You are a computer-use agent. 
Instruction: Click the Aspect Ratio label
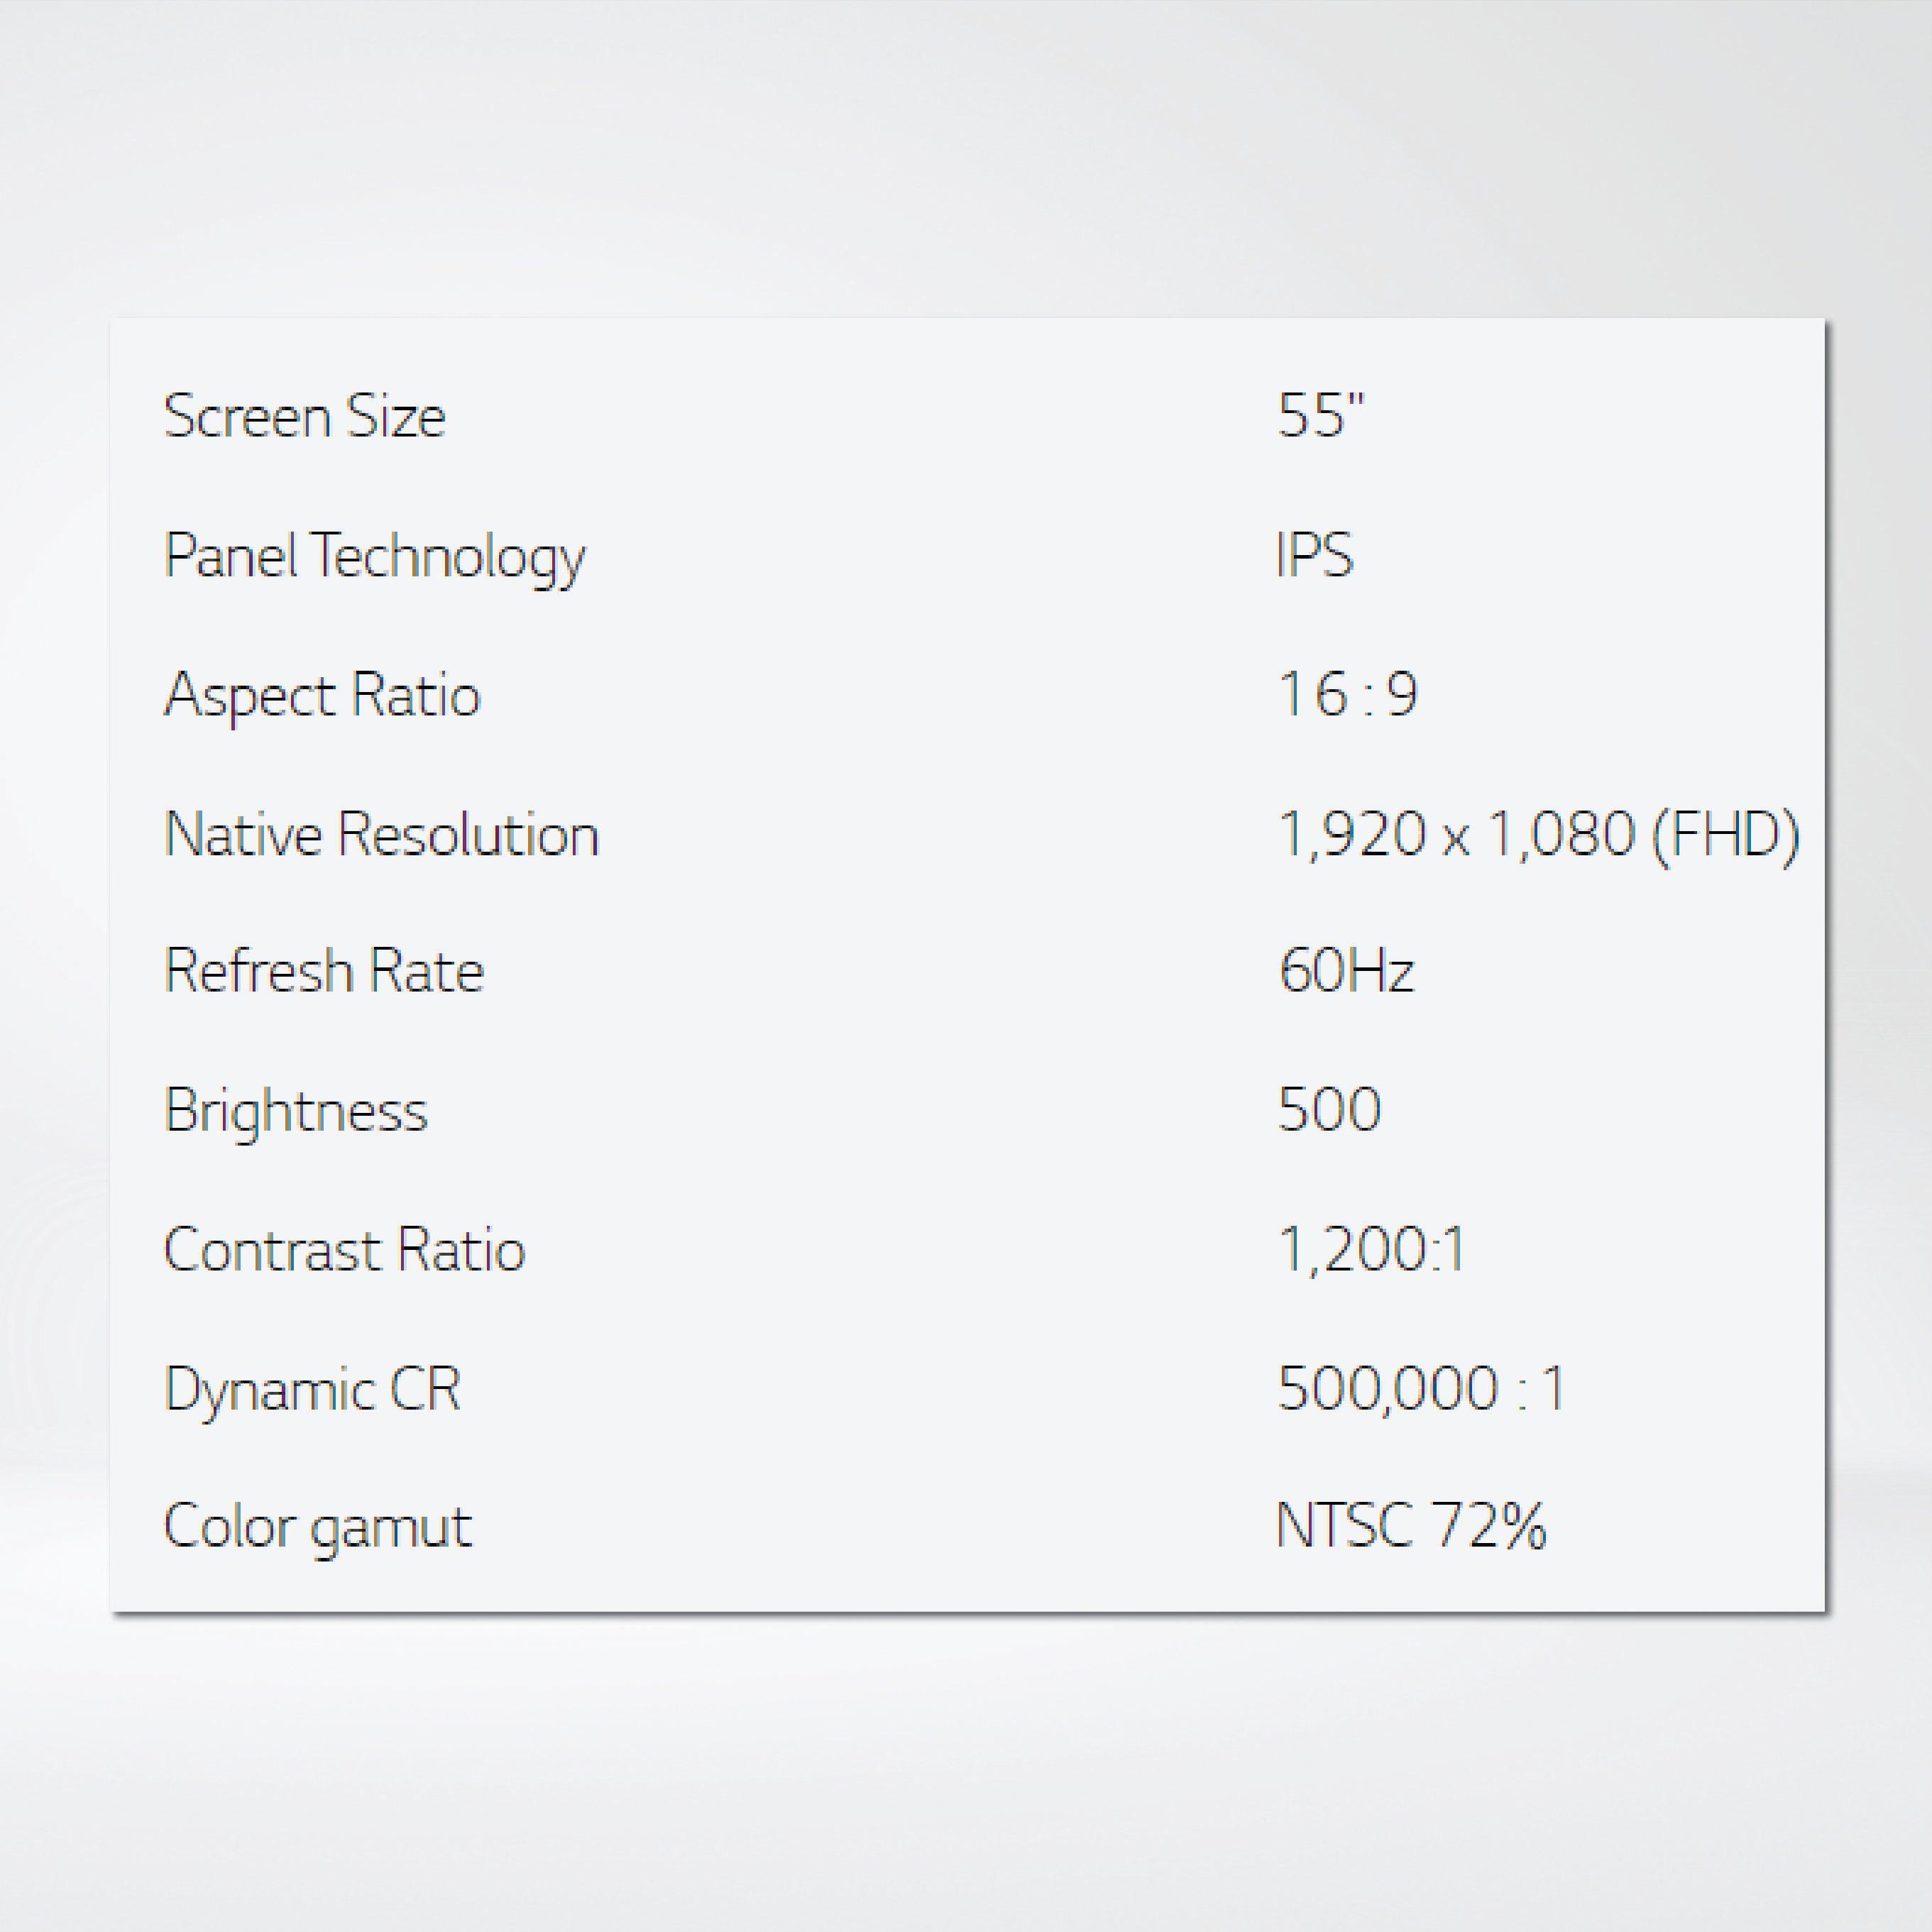point(322,695)
